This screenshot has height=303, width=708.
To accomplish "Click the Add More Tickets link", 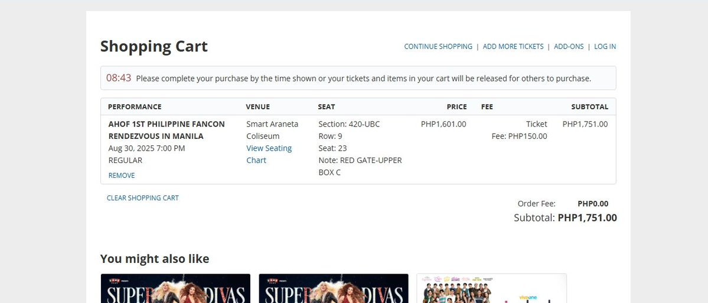I will pyautogui.click(x=513, y=47).
